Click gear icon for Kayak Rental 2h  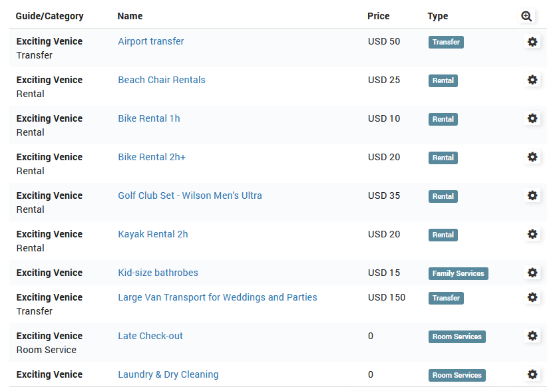pos(532,234)
